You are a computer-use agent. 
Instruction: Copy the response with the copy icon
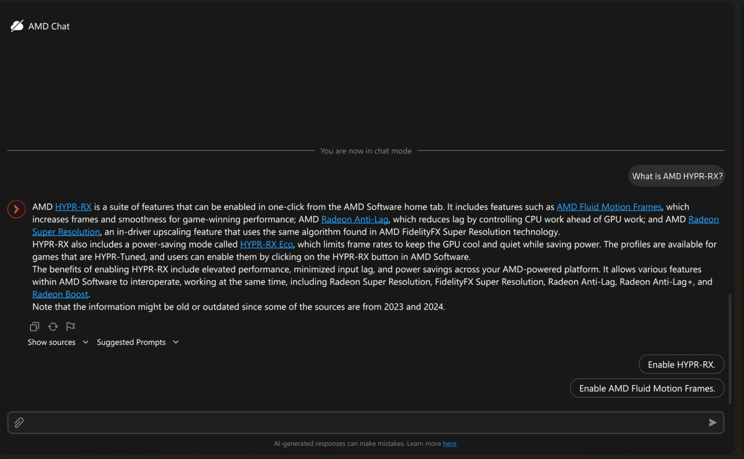pos(35,327)
